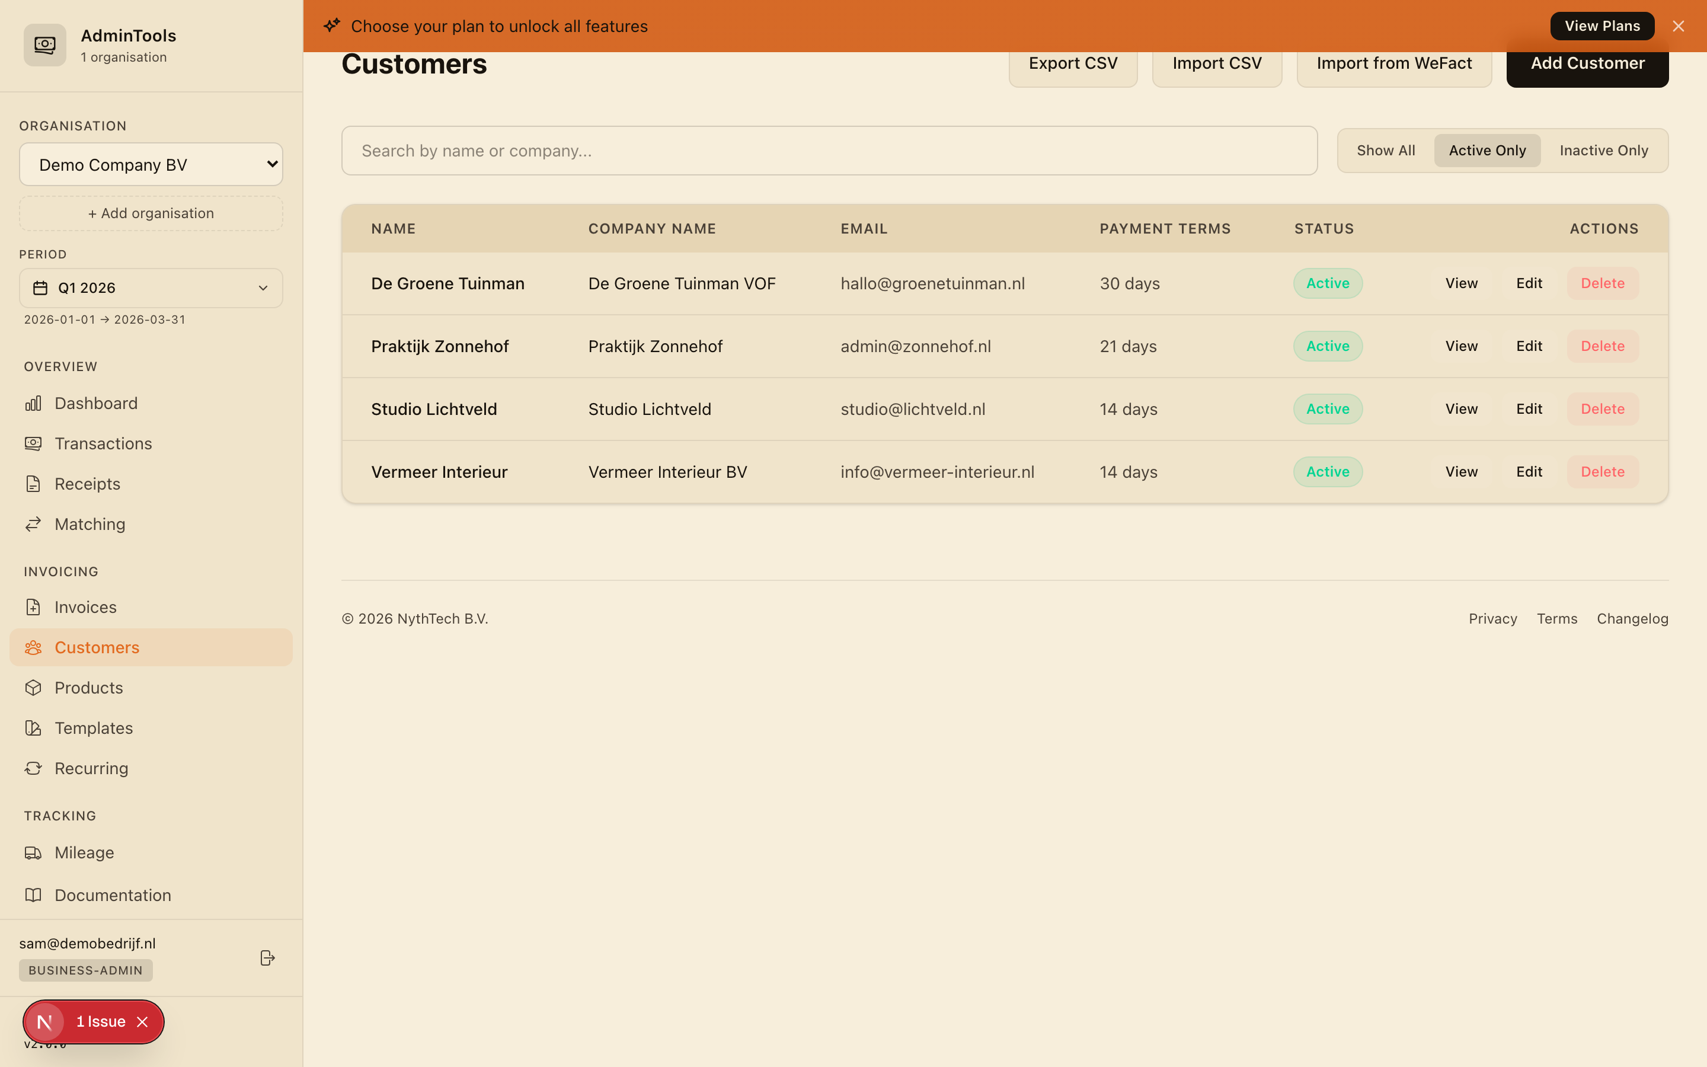Click the Receipts document icon

pos(33,483)
